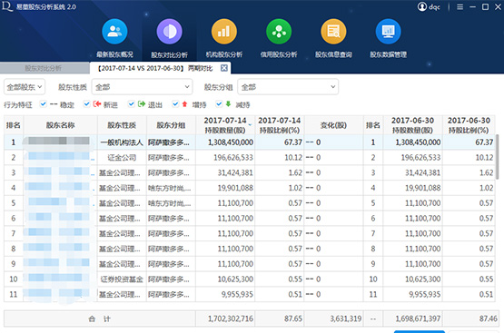Viewport: 504px width, 333px height.
Task: Select row 2 cell 证金公司
Action: (122, 158)
